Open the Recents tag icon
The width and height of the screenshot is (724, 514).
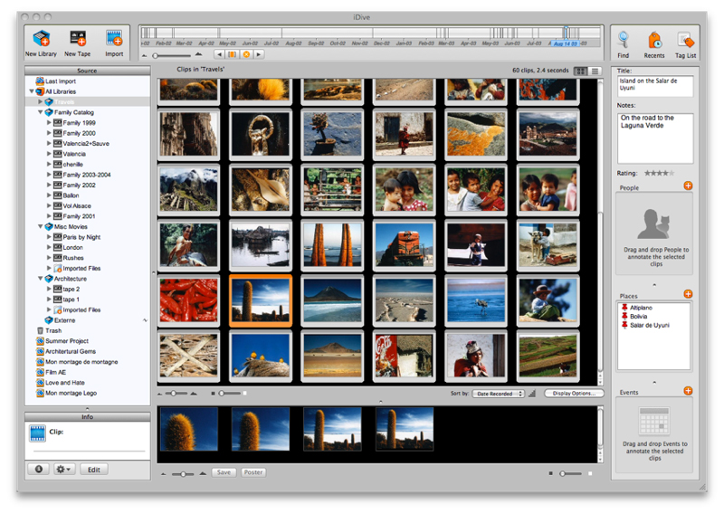coord(654,40)
